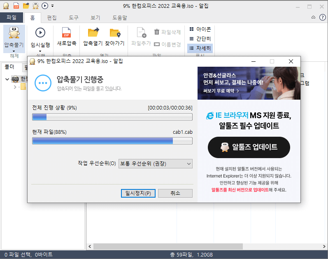Collapse the ISO root tree node
The image size is (328, 259).
(7, 79)
